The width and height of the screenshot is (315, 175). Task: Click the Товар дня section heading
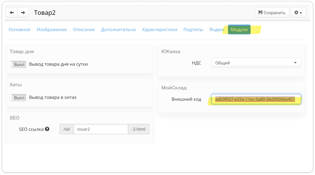click(x=22, y=52)
